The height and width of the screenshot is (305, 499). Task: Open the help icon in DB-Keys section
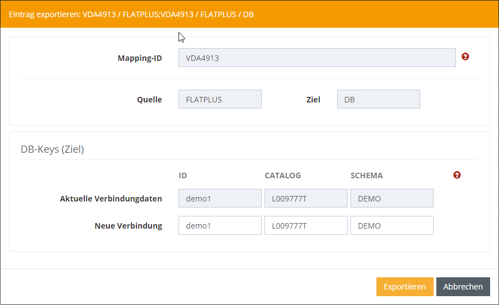click(457, 175)
